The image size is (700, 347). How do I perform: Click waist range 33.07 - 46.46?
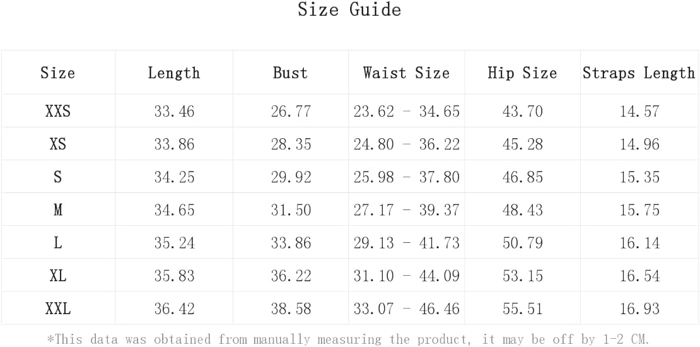click(x=407, y=309)
